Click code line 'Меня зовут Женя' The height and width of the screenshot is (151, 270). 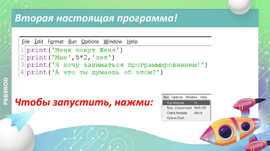[75, 50]
